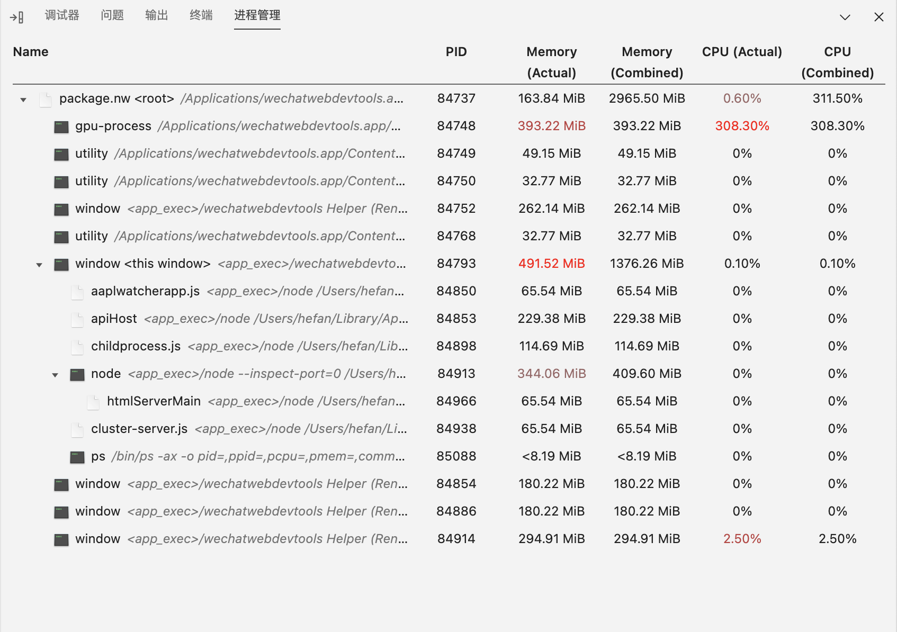
Task: Click the node process terminal icon
Action: (x=77, y=375)
